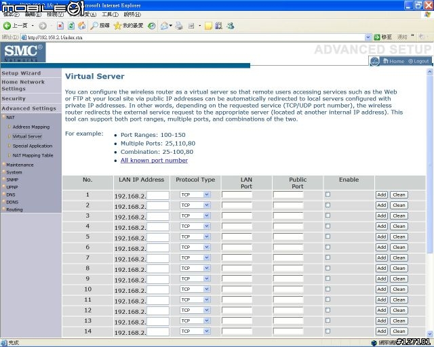
Task: Click Add button in row 1
Action: tap(381, 195)
